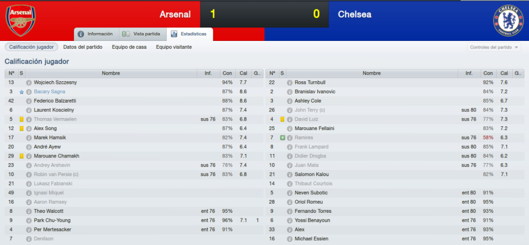Image resolution: width=529 pixels, height=245 pixels.
Task: Sort Arsenal table by Cal column
Action: 243,73
